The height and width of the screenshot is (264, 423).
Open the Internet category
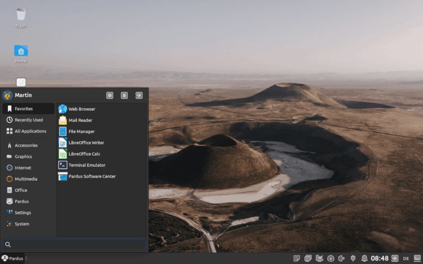[x=29, y=168]
